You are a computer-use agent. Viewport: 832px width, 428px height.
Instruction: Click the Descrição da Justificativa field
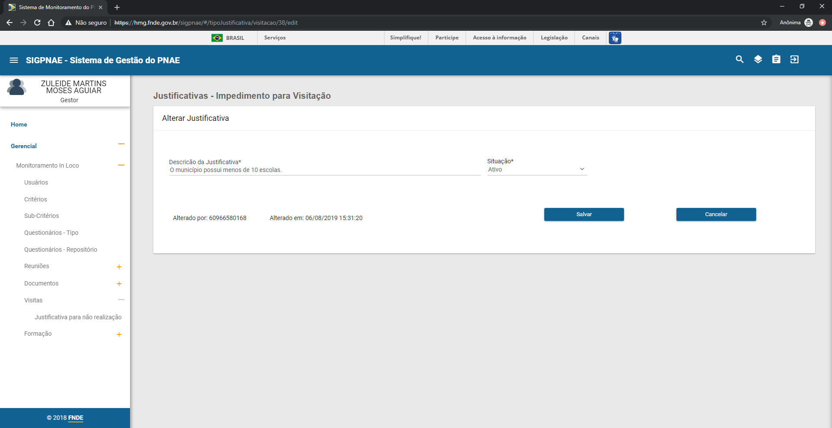pos(325,170)
